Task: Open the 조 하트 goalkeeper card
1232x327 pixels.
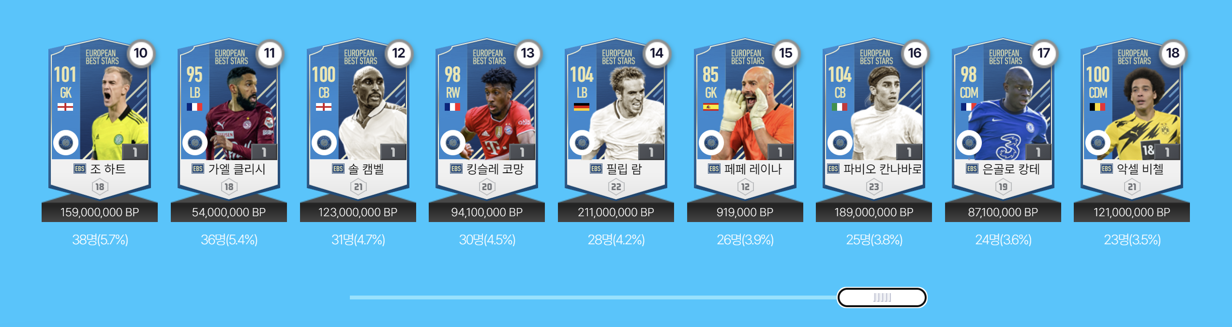Action: (x=100, y=119)
